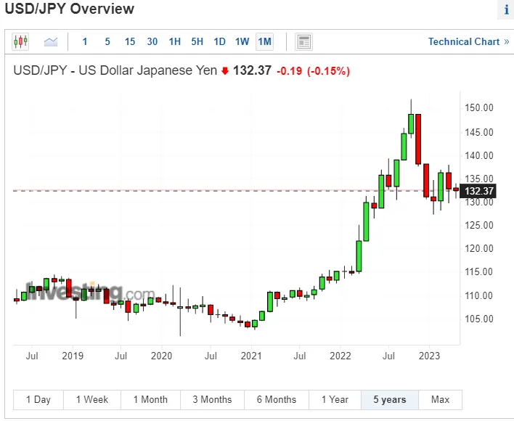The image size is (514, 421).
Task: Open the news overlay icon in toolbar
Action: pos(303,41)
